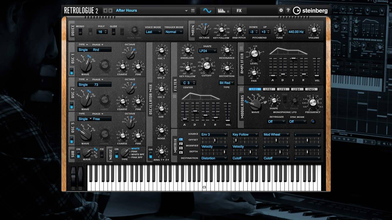Open matrix destination dropdown showing Distortion
This screenshot has width=392, height=220.
click(214, 158)
